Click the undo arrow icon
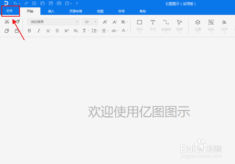This screenshot has height=164, width=235. [15, 3]
